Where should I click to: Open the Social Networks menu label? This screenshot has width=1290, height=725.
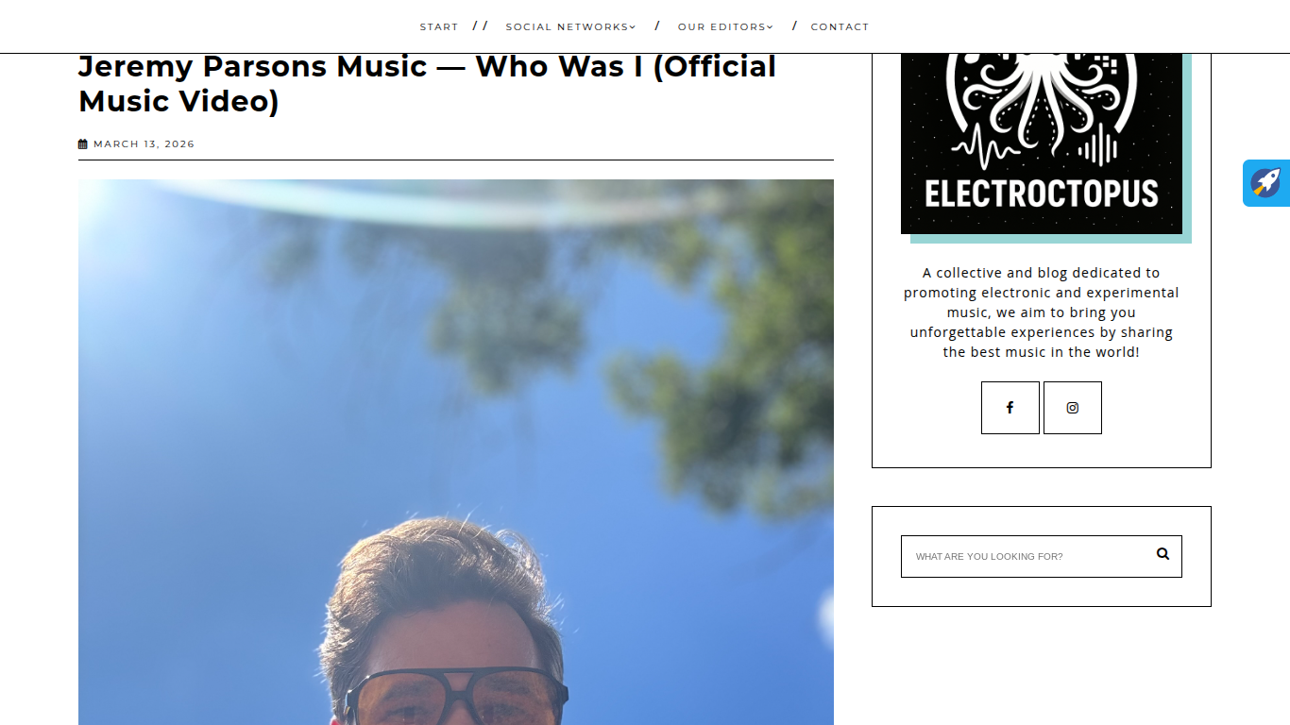(568, 27)
